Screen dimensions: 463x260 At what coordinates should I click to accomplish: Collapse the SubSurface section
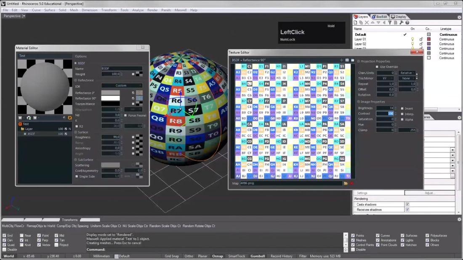pos(76,160)
